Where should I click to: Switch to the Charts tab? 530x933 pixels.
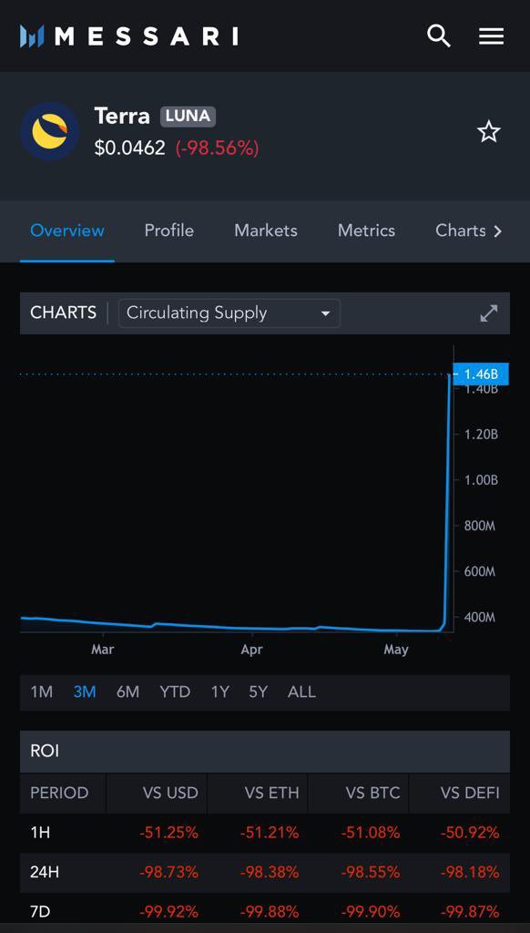point(461,231)
